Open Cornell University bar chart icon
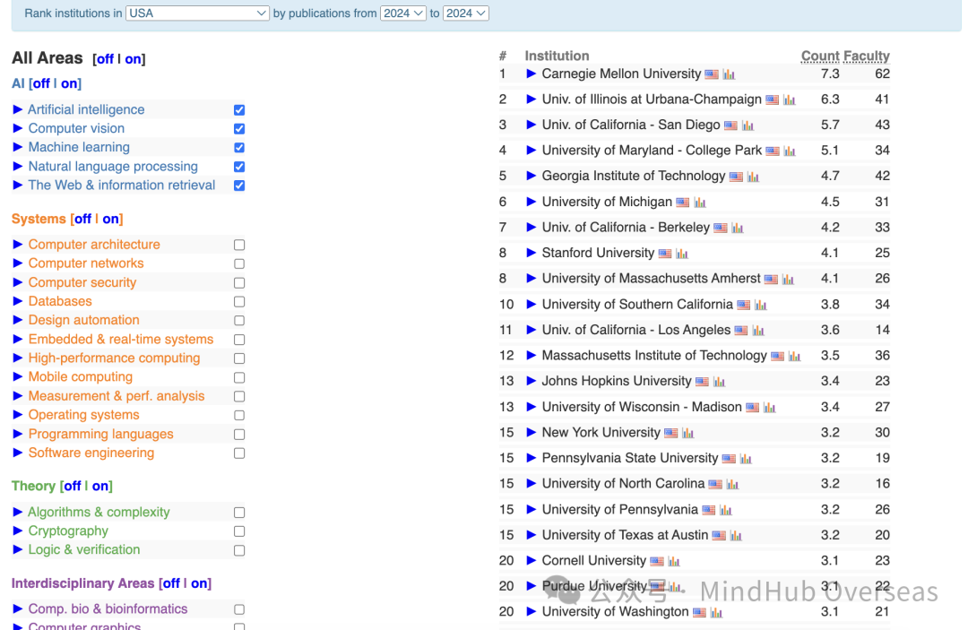 pyautogui.click(x=674, y=562)
